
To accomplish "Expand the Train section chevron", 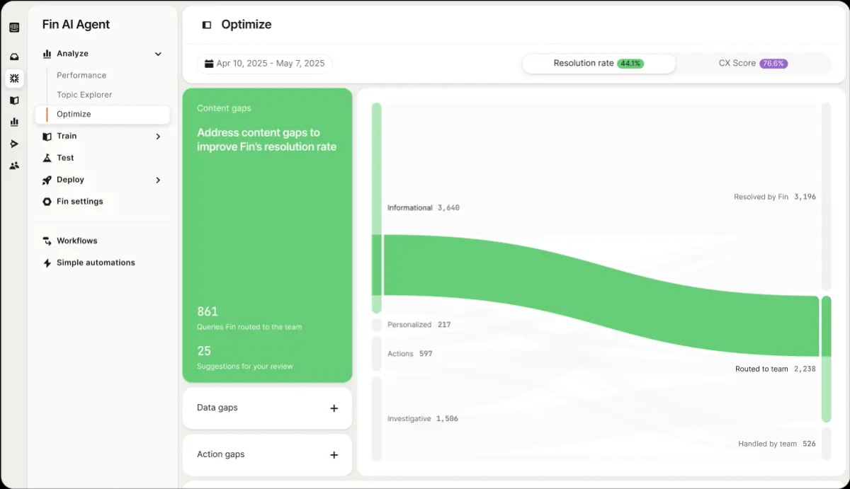I will click(158, 137).
